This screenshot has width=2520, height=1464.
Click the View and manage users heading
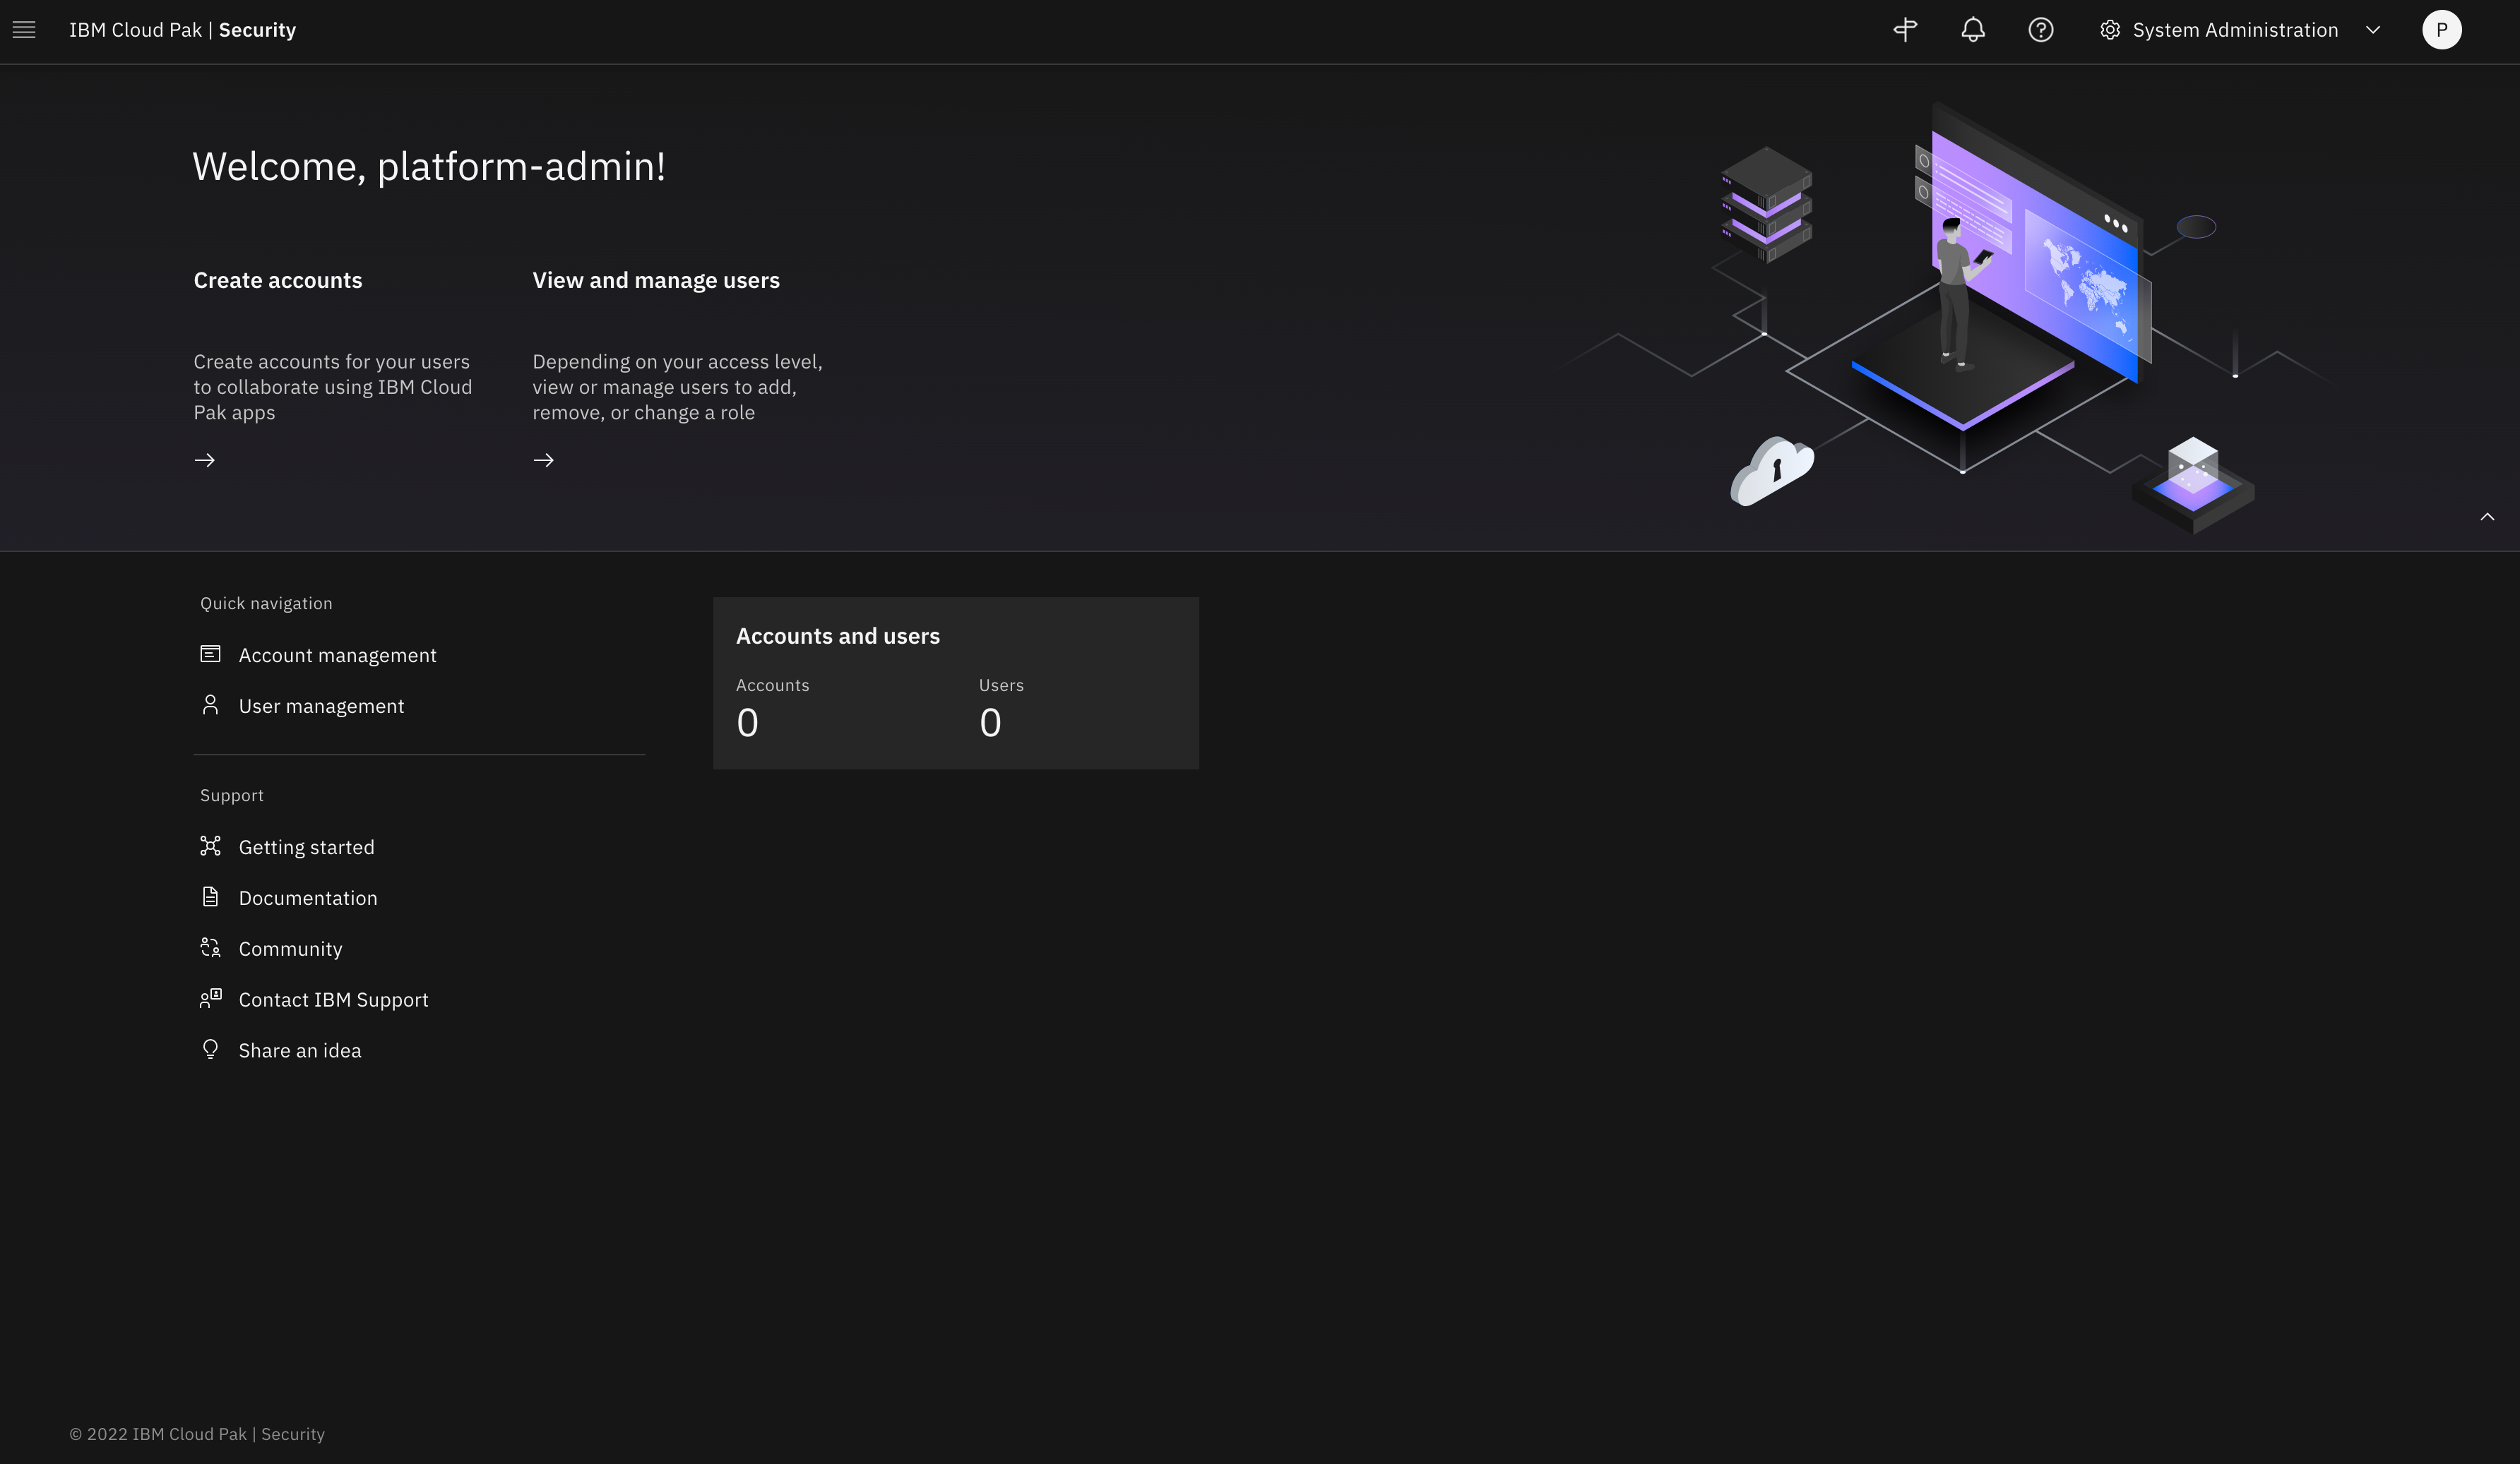(656, 281)
